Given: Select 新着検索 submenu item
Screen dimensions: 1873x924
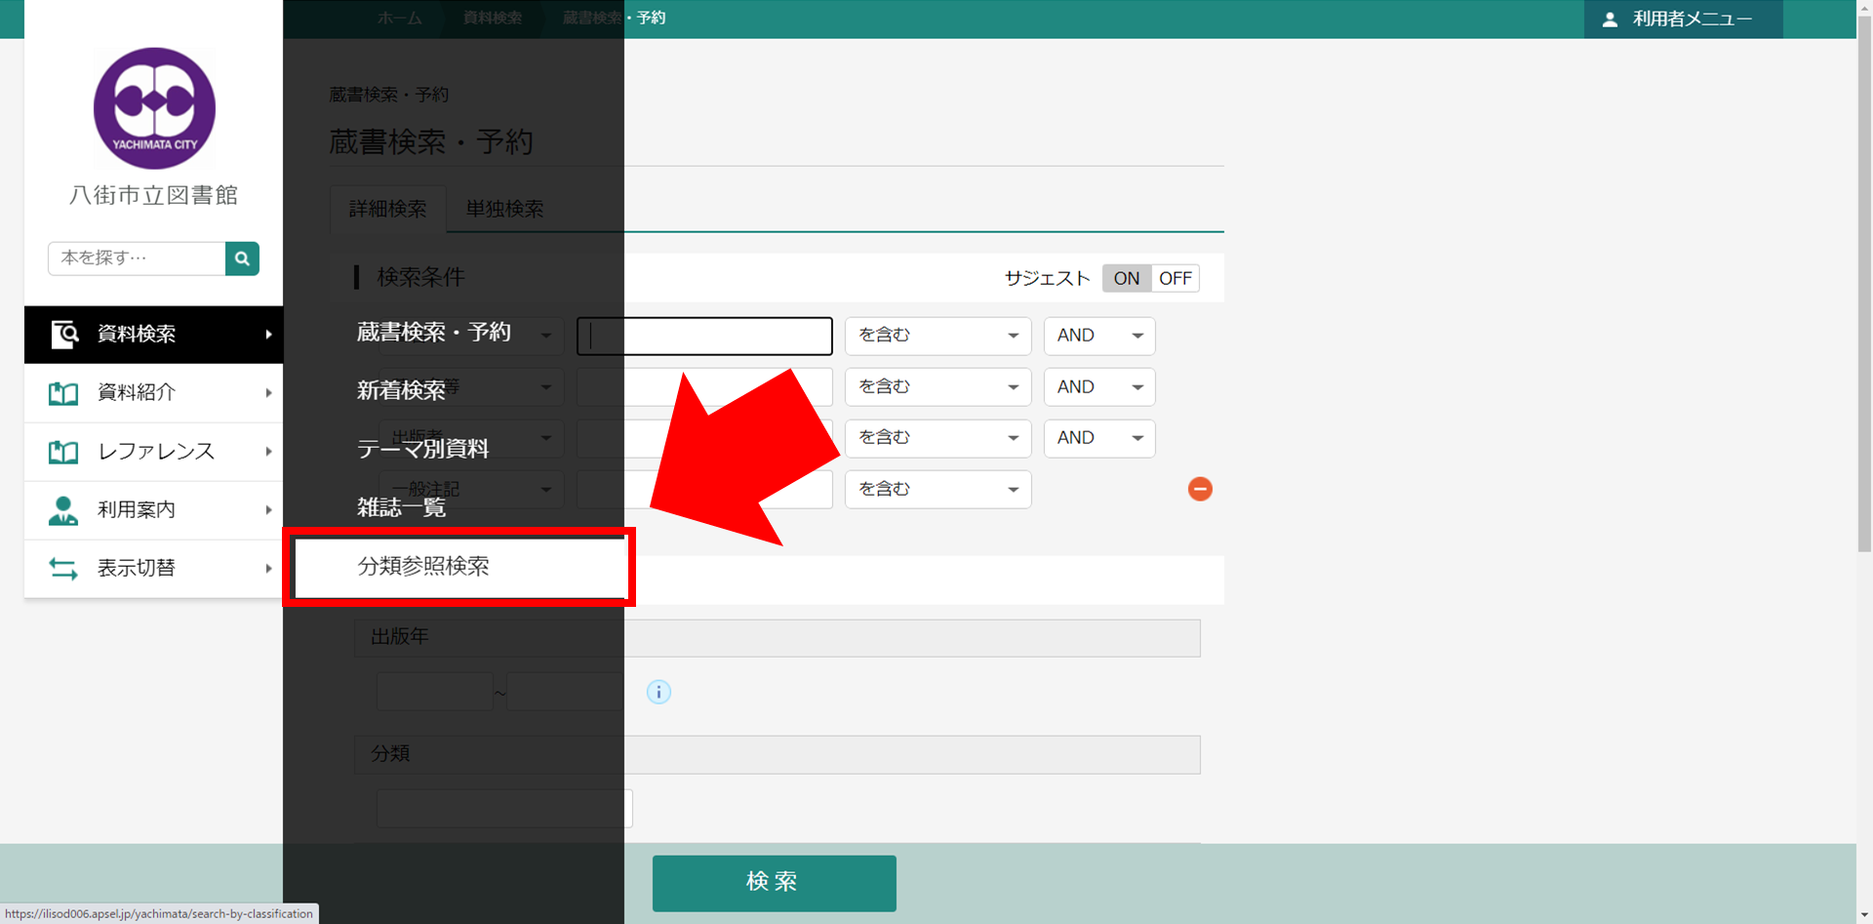Looking at the screenshot, I should pyautogui.click(x=401, y=390).
